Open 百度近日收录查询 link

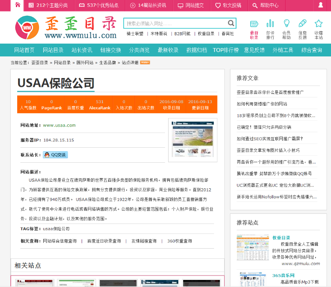(104, 241)
